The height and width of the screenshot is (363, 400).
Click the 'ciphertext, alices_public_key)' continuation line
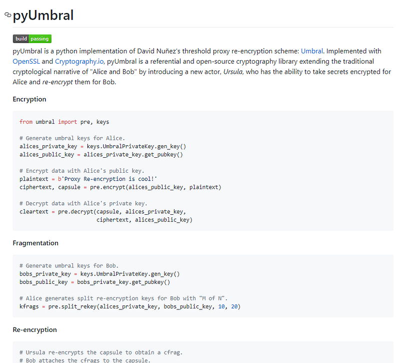click(144, 220)
